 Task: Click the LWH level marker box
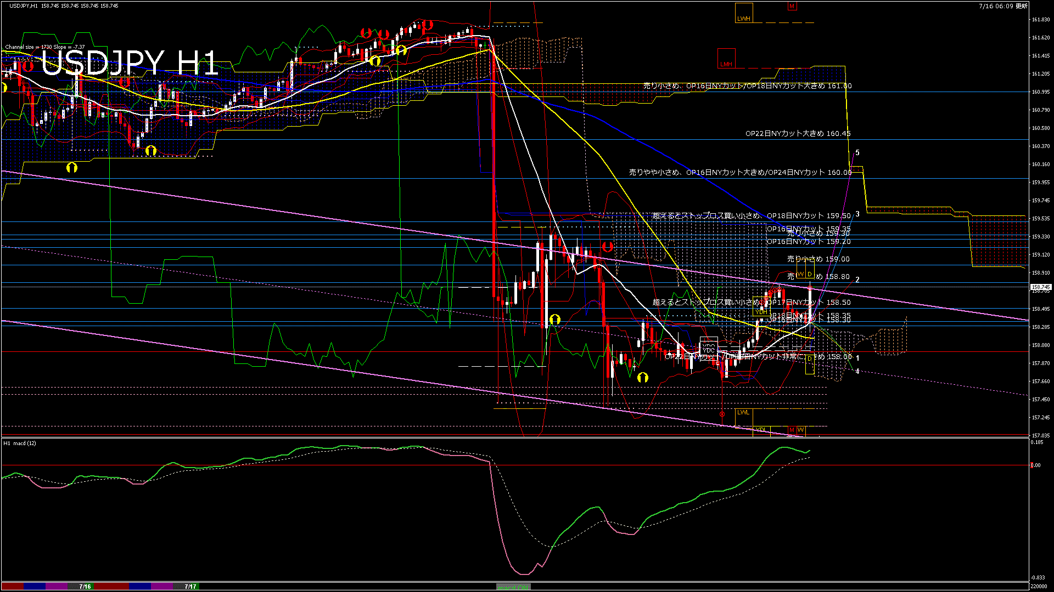tap(744, 13)
